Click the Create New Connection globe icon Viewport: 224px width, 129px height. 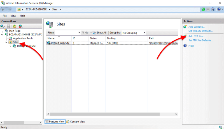pos(2,26)
